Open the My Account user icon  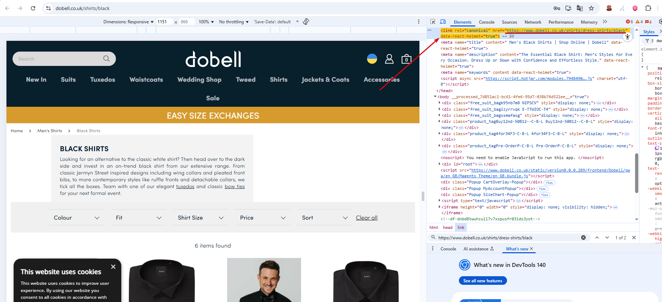click(389, 59)
